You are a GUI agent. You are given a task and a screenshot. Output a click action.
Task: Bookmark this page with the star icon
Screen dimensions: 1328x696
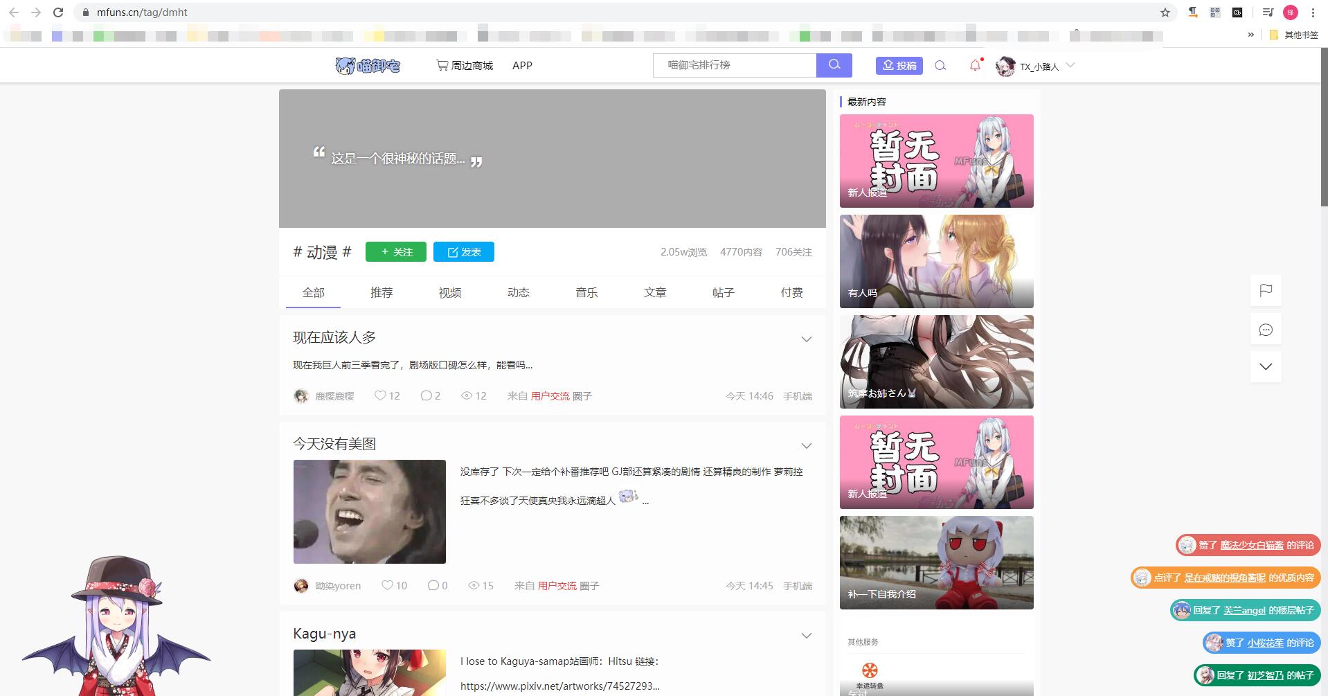pos(1165,12)
